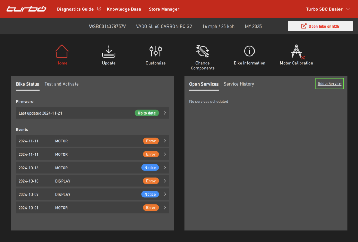Viewport: 358px width, 242px height.
Task: Open the Customize sliders icon
Action: tap(156, 51)
